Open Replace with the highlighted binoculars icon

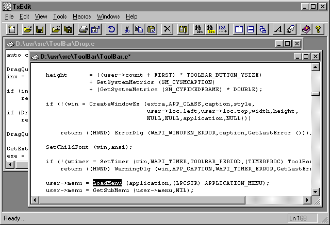[x=211, y=29]
